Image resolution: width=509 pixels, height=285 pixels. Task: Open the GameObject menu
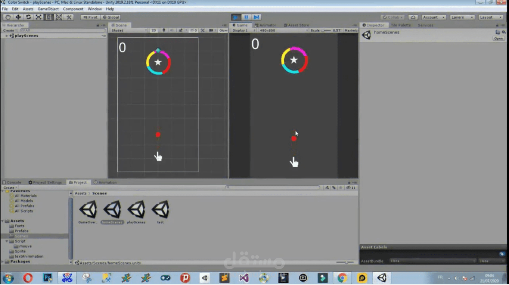48,9
